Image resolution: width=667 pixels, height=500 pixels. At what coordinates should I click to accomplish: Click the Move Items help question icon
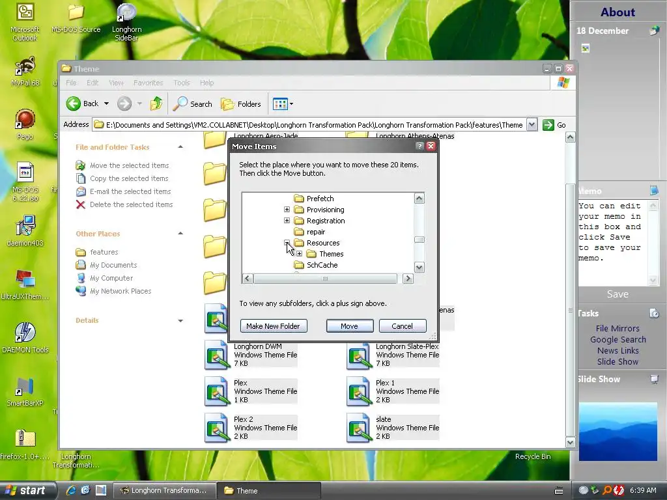[419, 146]
